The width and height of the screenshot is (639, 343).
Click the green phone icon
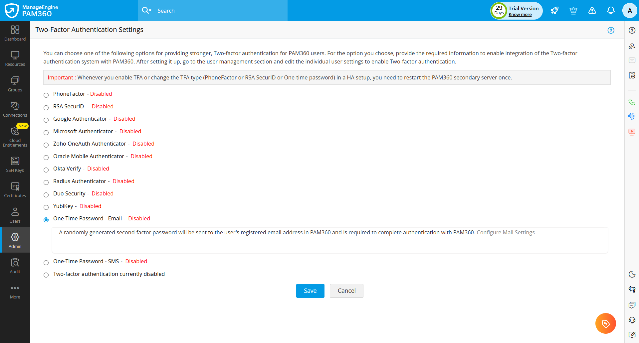click(x=632, y=102)
